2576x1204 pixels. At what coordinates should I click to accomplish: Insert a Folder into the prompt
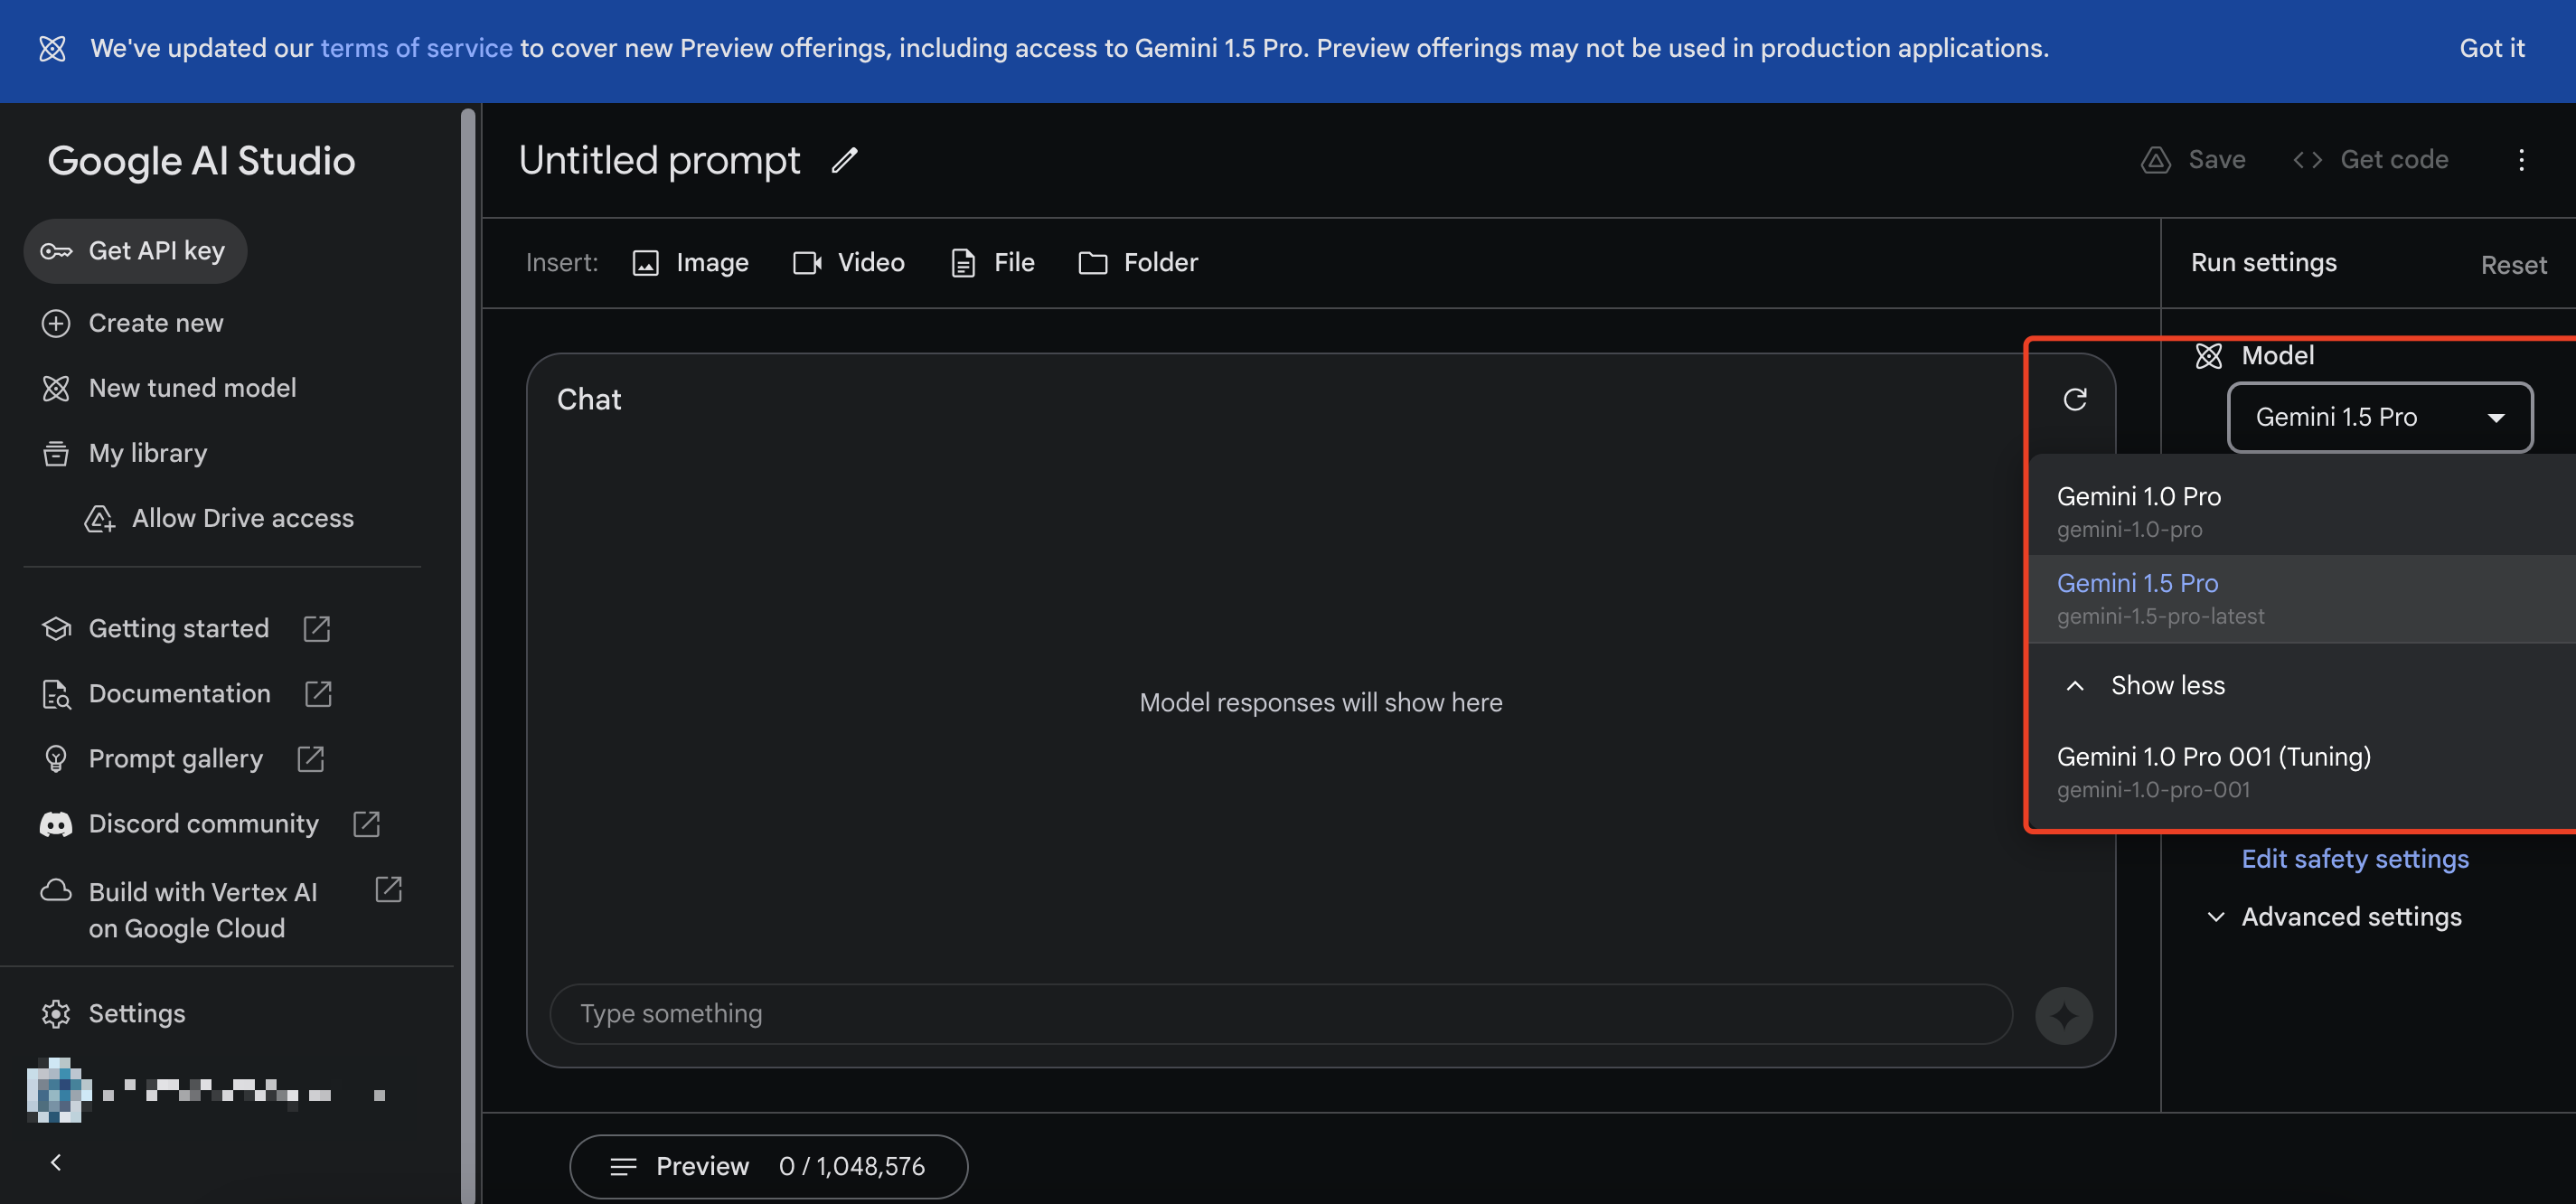1138,263
